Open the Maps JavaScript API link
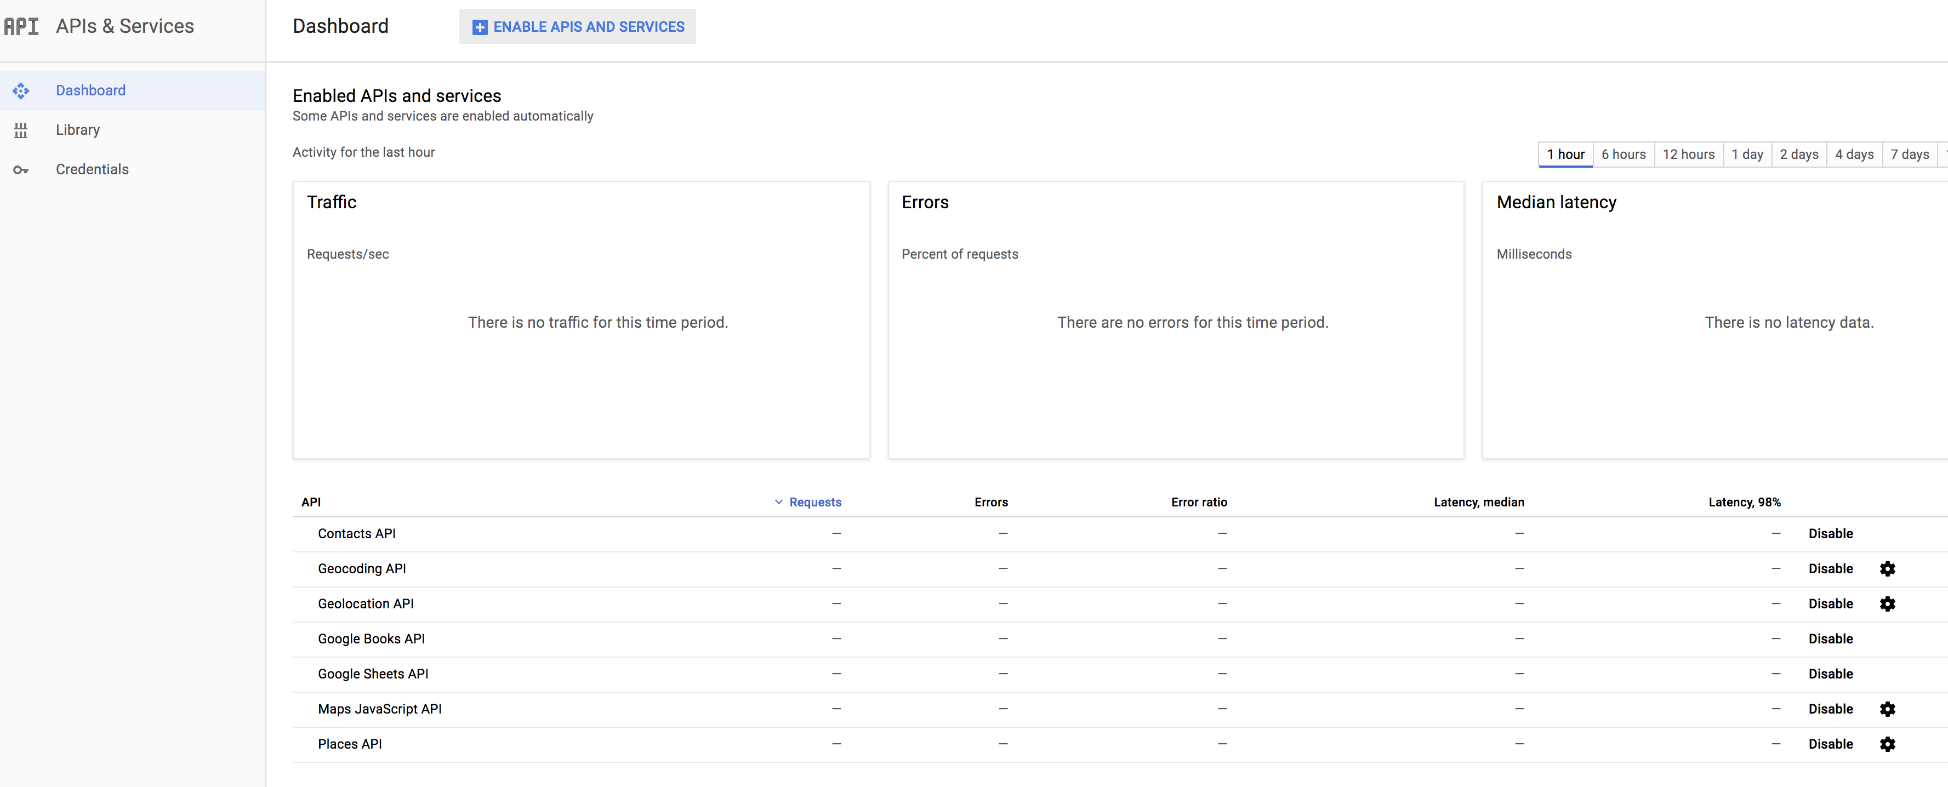Screen dimensions: 1948x787 380,709
